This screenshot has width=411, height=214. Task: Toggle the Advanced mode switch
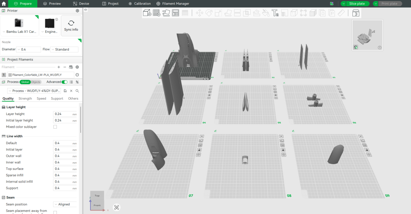pyautogui.click(x=64, y=82)
